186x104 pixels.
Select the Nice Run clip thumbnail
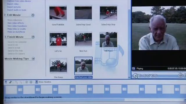pyautogui.click(x=83, y=39)
